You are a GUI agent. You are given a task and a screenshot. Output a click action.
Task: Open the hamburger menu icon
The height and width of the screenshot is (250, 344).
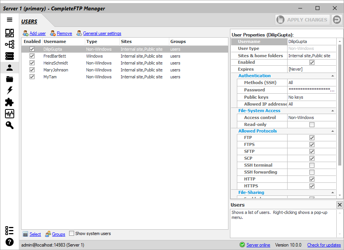point(10,20)
